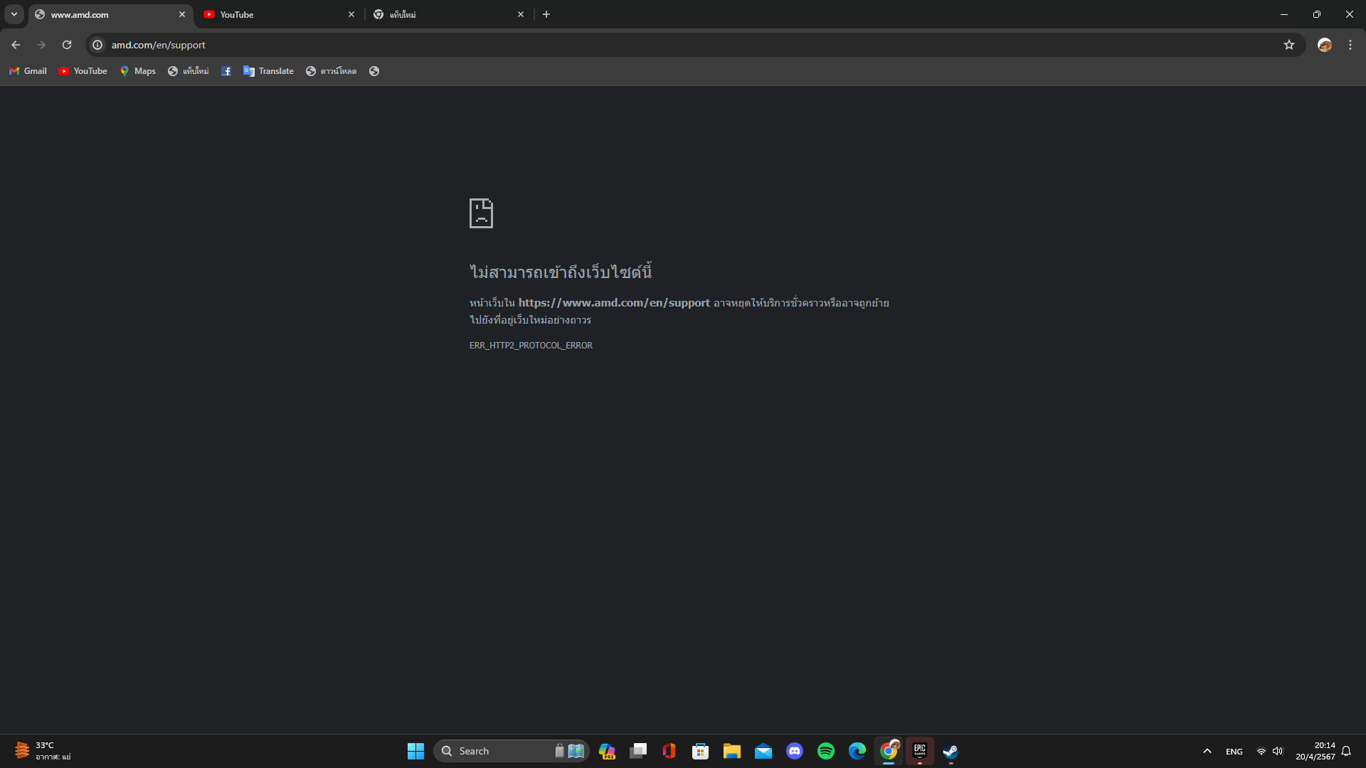Click ERR_HTTP2_PROTOCOL_ERROR text
The height and width of the screenshot is (768, 1366).
(x=531, y=346)
